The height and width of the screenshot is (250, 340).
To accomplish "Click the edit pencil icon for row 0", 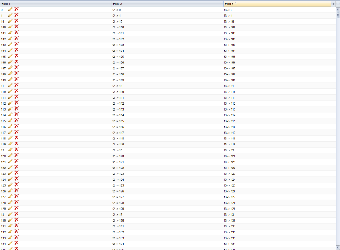I will (x=10, y=9).
